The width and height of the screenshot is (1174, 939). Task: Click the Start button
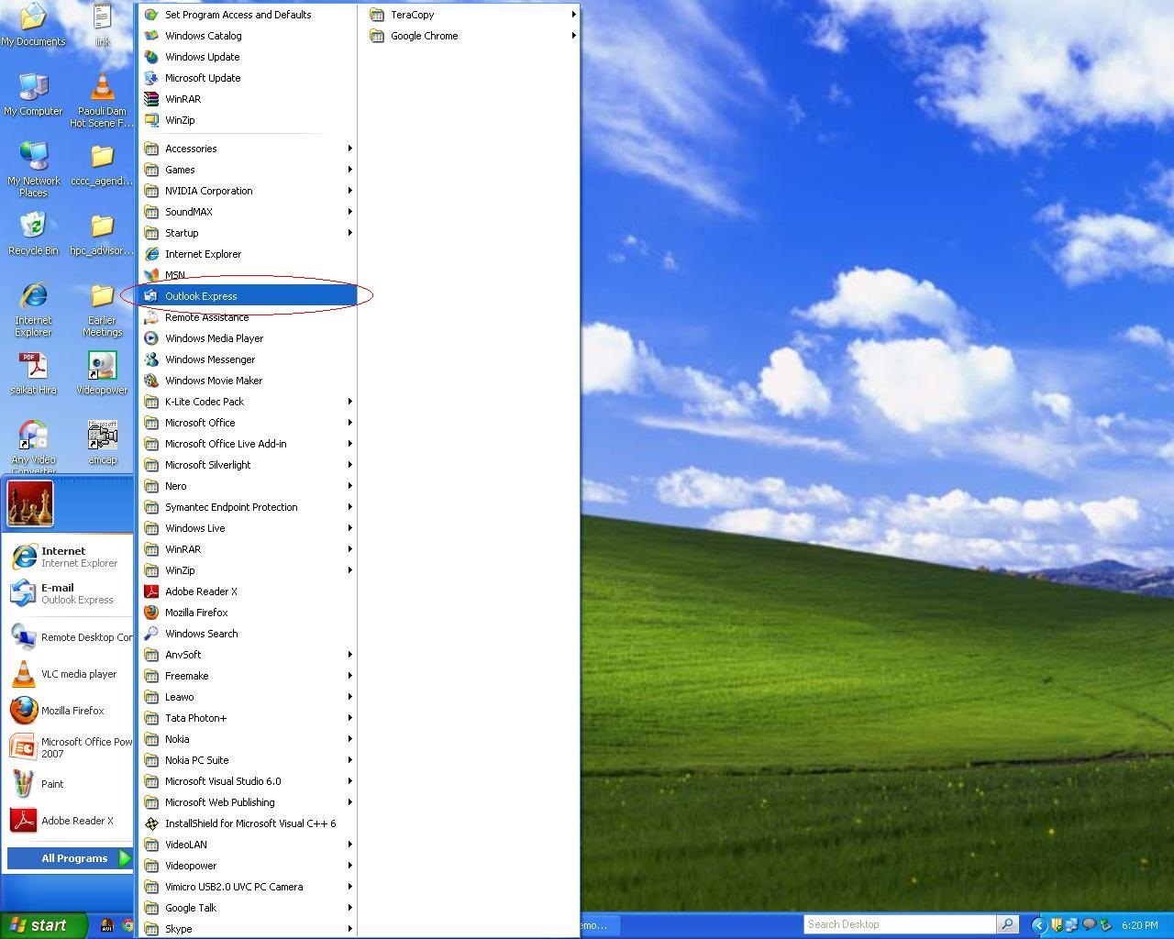[43, 925]
